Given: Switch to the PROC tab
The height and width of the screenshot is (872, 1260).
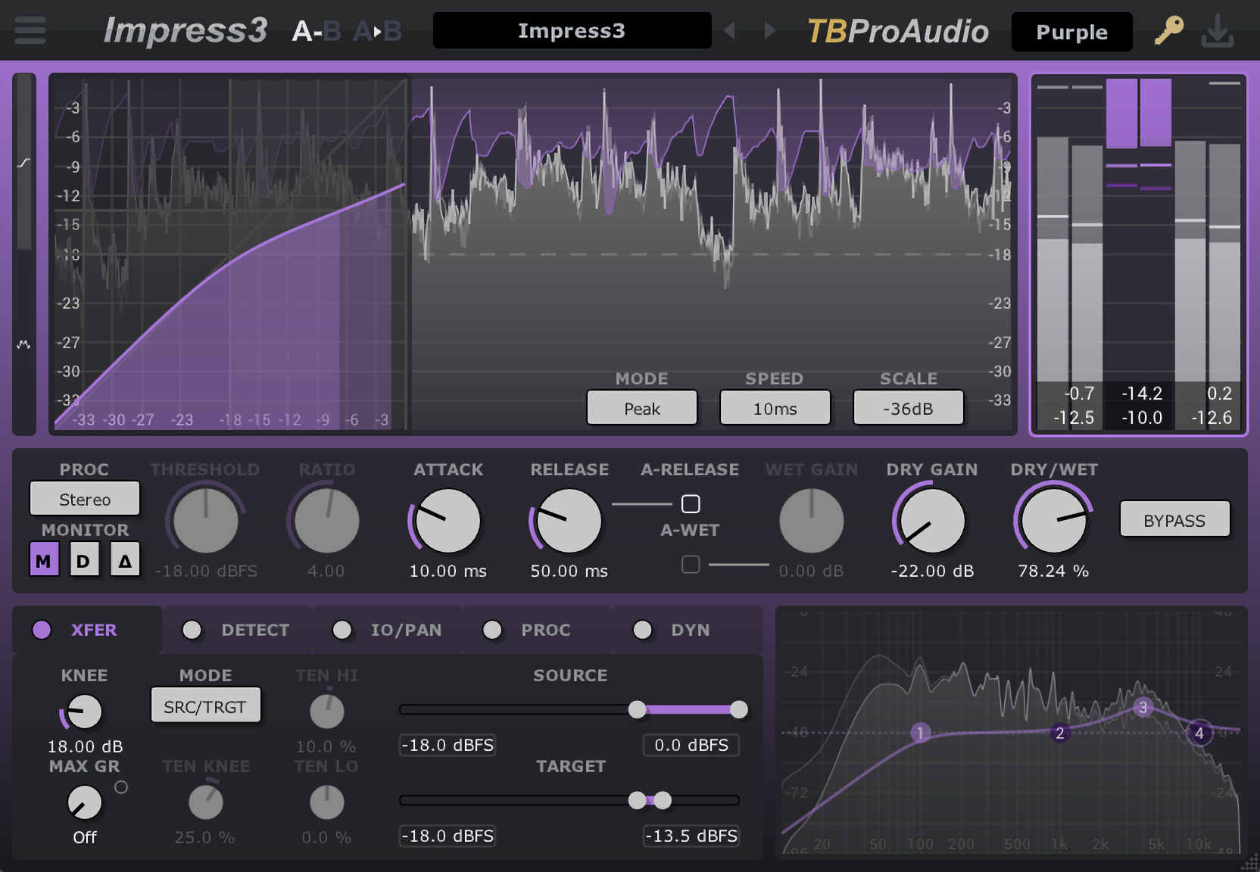Looking at the screenshot, I should click(x=538, y=630).
